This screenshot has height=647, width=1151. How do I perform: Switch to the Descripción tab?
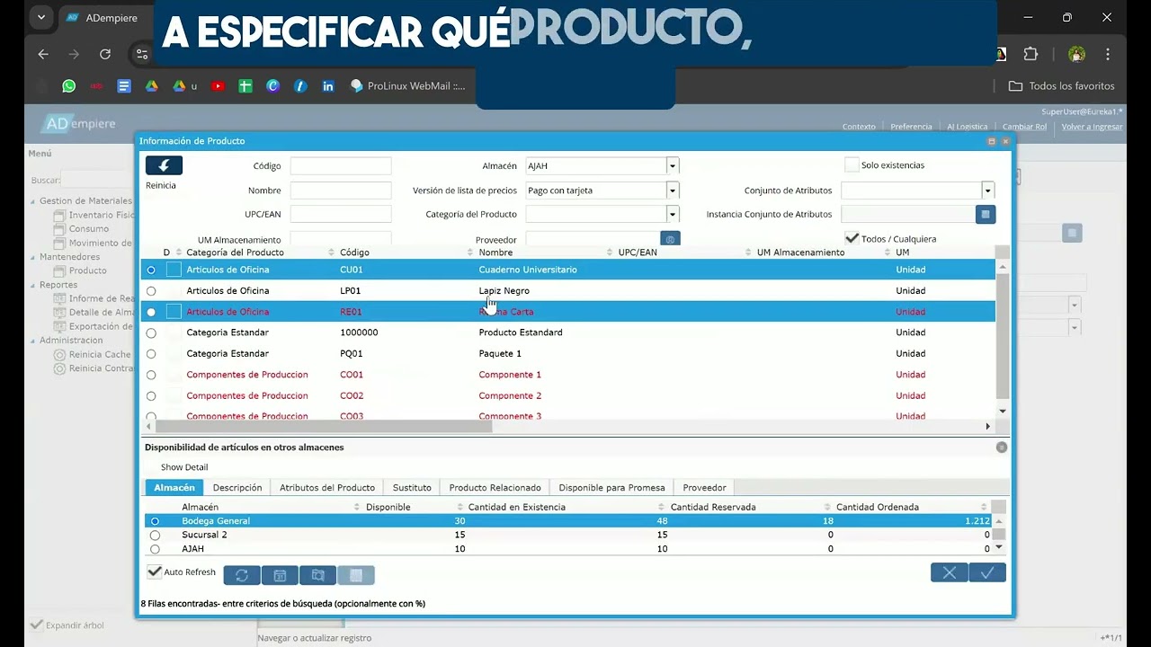pyautogui.click(x=237, y=488)
